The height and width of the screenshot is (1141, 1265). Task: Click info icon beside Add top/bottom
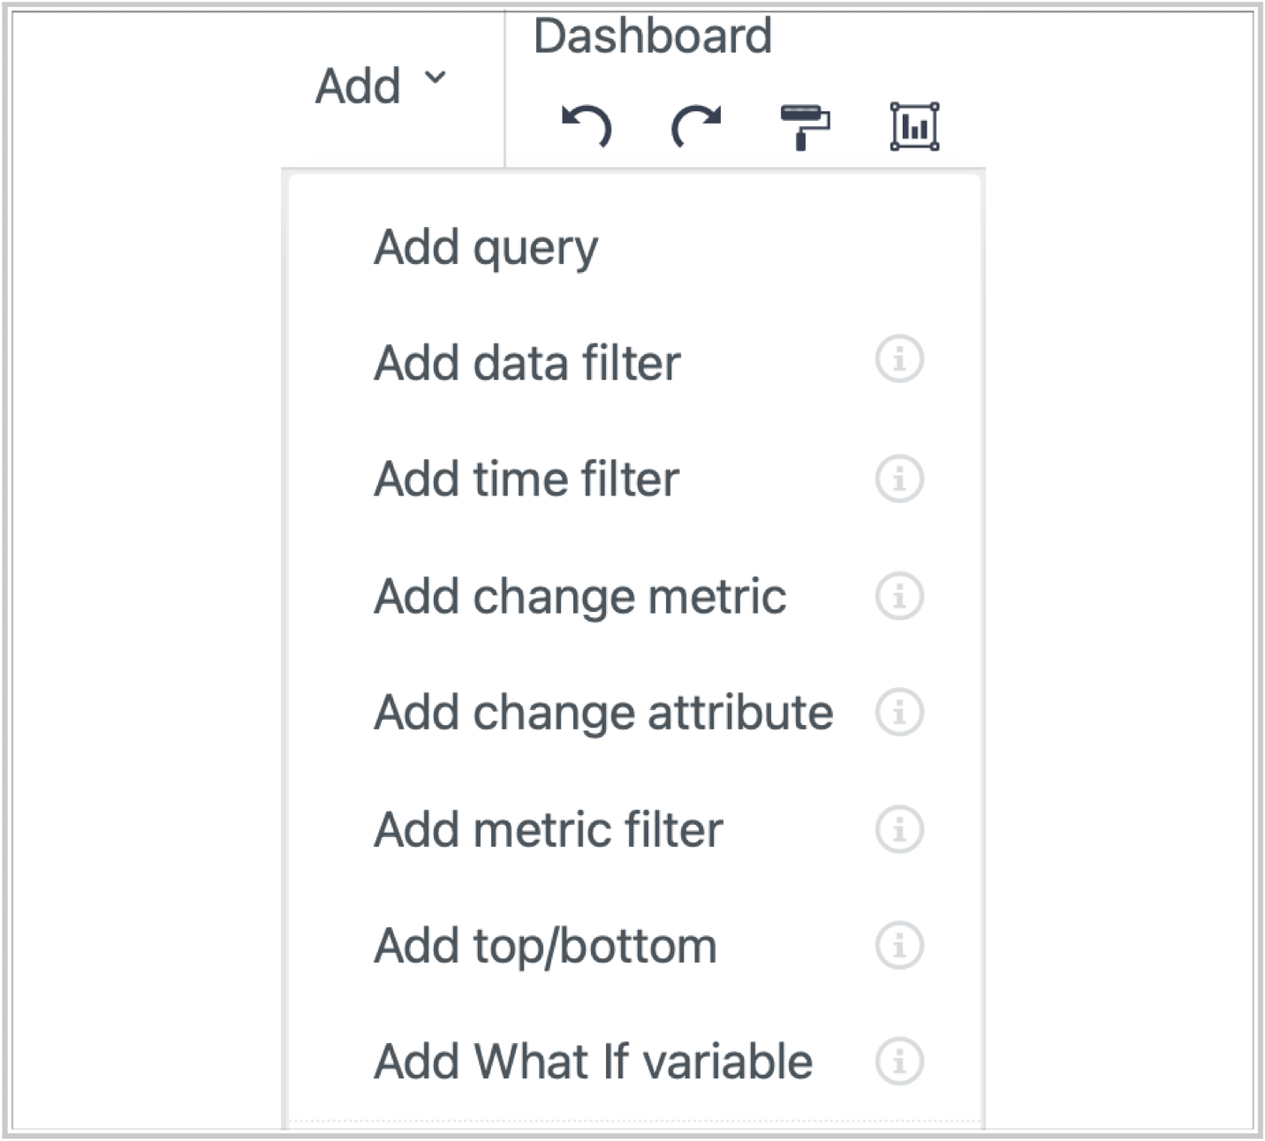tap(899, 945)
